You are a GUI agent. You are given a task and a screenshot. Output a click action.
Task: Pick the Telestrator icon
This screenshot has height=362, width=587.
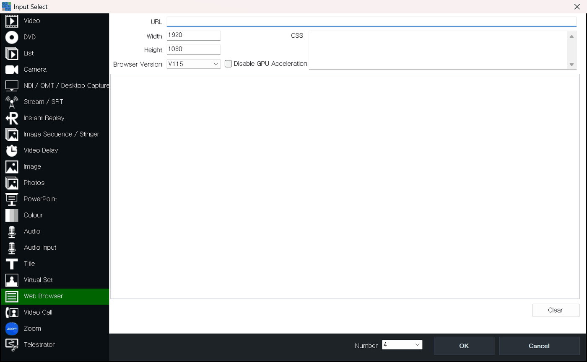click(x=12, y=345)
